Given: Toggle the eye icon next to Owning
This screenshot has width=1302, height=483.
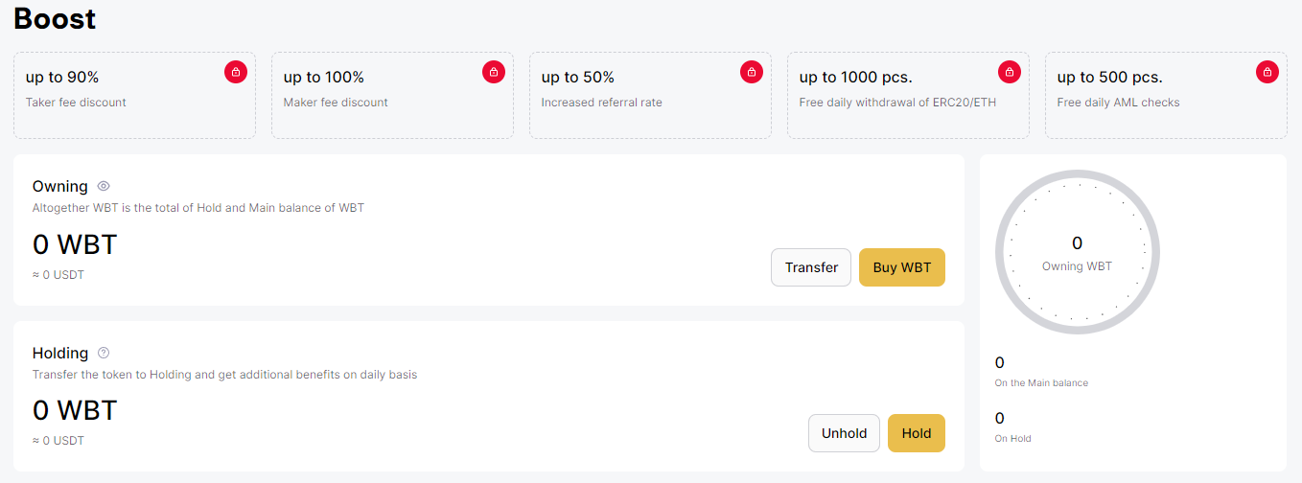Looking at the screenshot, I should (104, 186).
